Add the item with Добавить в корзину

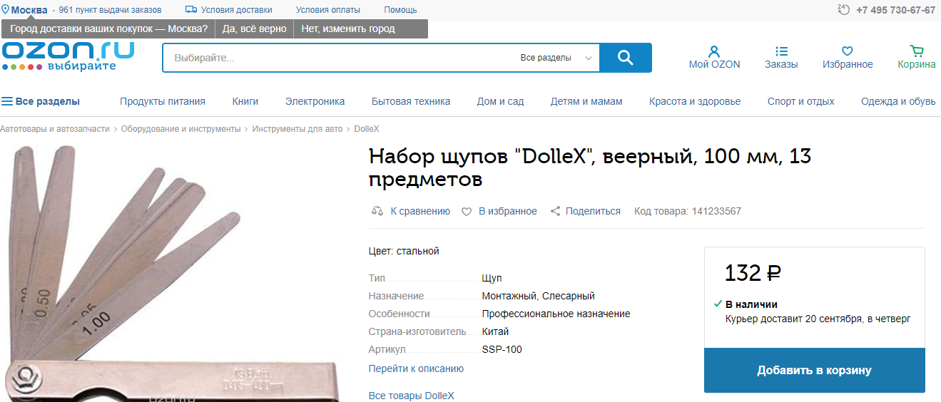pos(814,371)
